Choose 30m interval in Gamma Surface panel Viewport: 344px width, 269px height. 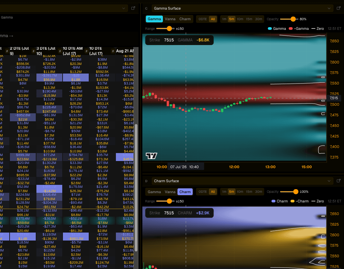point(259,19)
